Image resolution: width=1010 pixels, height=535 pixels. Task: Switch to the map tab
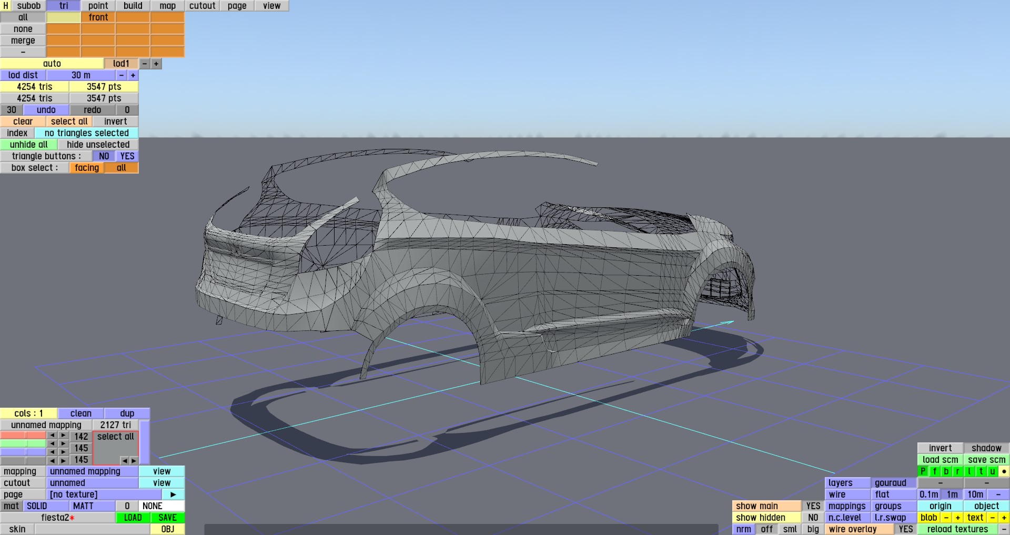(x=168, y=6)
